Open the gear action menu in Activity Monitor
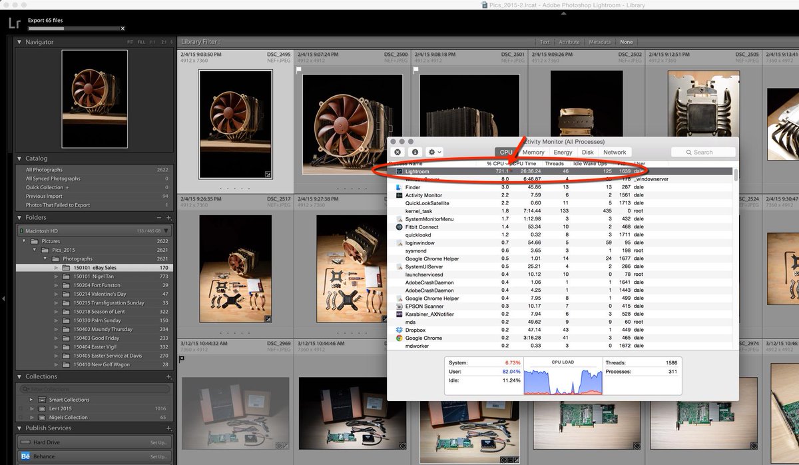This screenshot has width=799, height=465. pyautogui.click(x=435, y=153)
